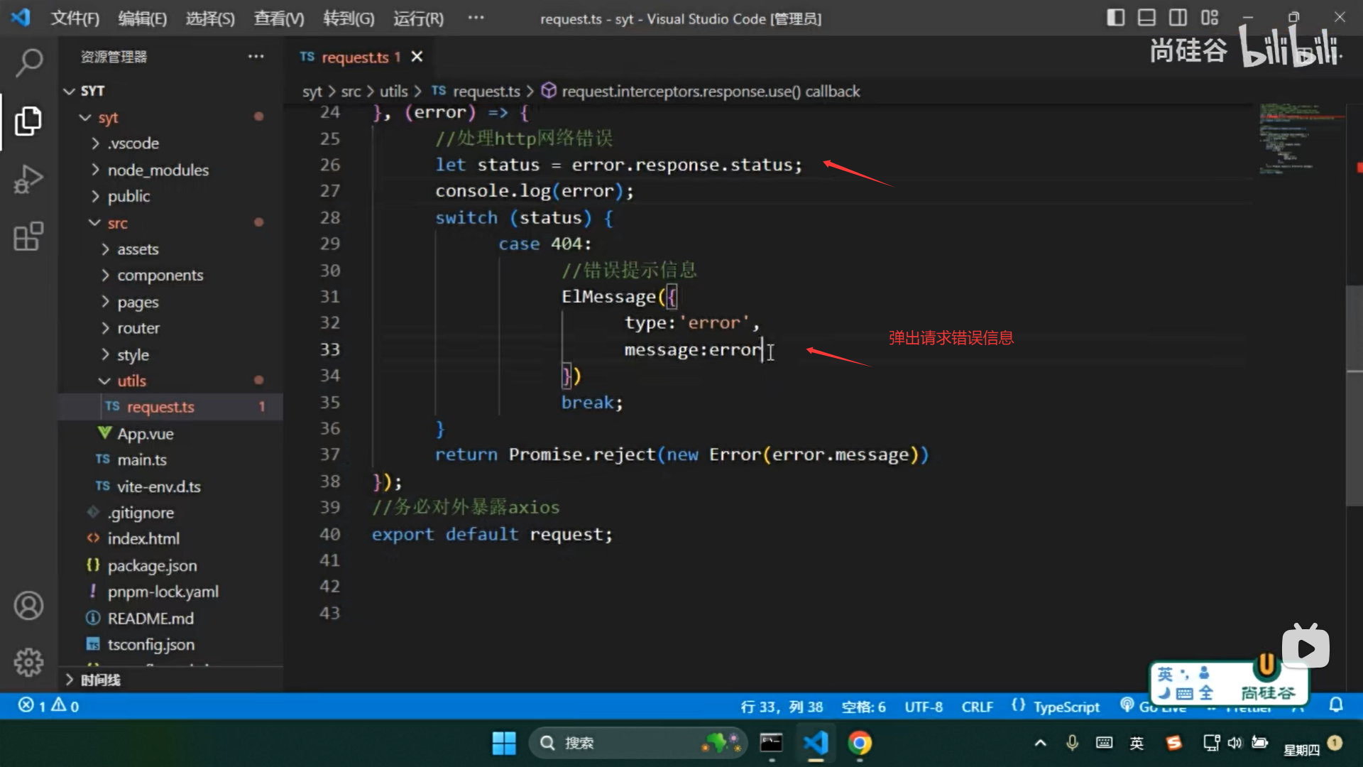1363x767 pixels.
Task: Open the Accounts icon in activity bar
Action: [28, 606]
